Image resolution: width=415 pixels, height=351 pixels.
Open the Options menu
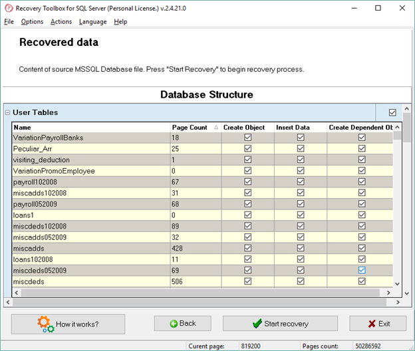32,22
